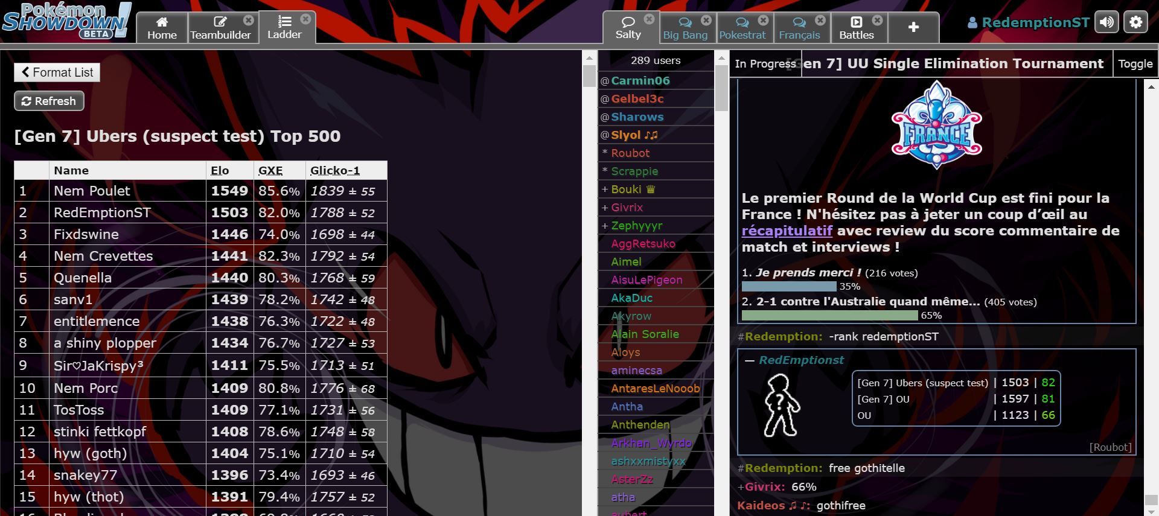Close the Français room tab
The image size is (1159, 516).
coord(820,20)
